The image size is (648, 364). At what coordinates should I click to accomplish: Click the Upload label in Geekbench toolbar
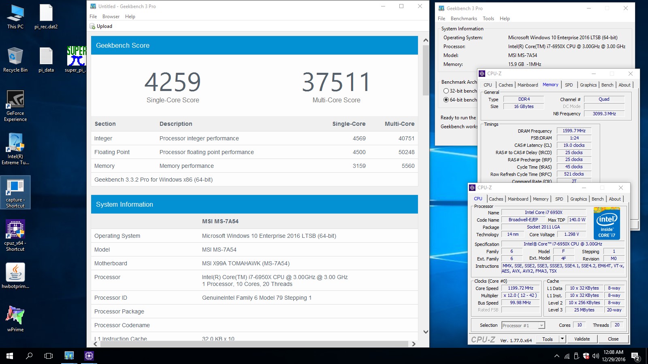point(104,26)
